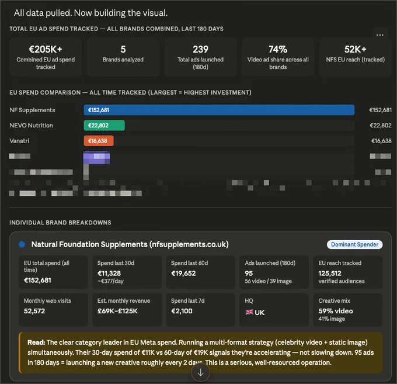This screenshot has width=397, height=384.
Task: Select the €205K+ combined spend card
Action: click(46, 57)
